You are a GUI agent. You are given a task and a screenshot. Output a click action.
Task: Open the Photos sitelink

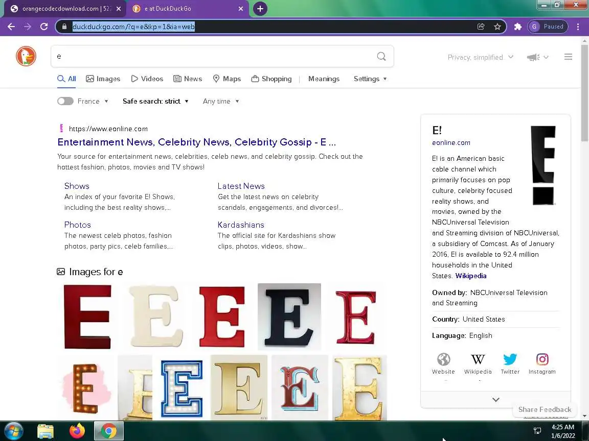coord(77,225)
